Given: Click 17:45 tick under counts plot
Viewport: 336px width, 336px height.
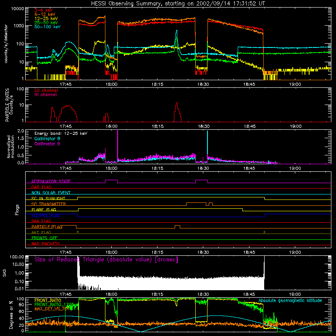Looking at the screenshot, I should coord(66,84).
